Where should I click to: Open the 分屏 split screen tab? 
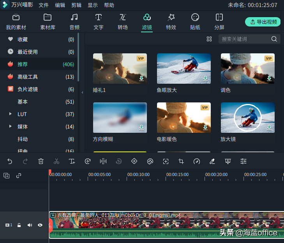pyautogui.click(x=219, y=22)
